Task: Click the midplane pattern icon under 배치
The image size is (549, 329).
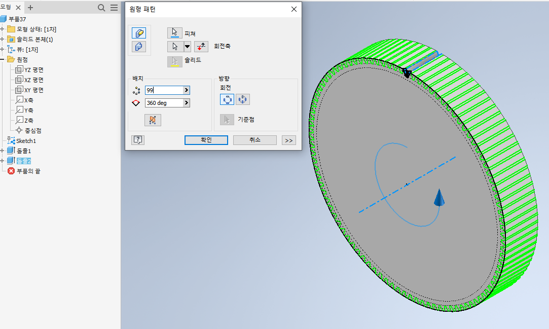Action: click(x=153, y=120)
